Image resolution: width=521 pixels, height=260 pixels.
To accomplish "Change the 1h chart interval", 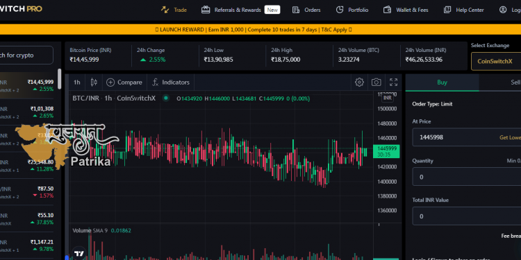I will coord(76,83).
